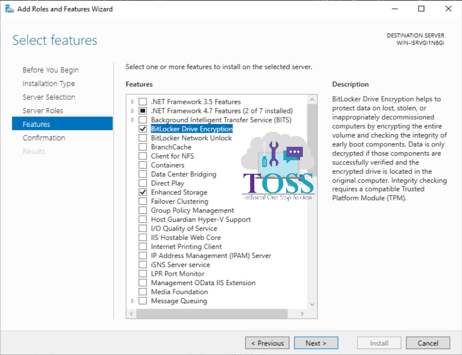Screen dimensions: 462x355
Task: Check the iSNS Server service feature
Action: (143, 264)
